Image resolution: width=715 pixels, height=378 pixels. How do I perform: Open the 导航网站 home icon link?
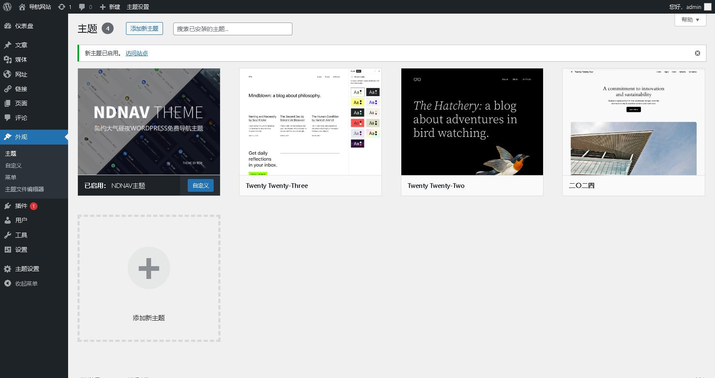(x=22, y=7)
